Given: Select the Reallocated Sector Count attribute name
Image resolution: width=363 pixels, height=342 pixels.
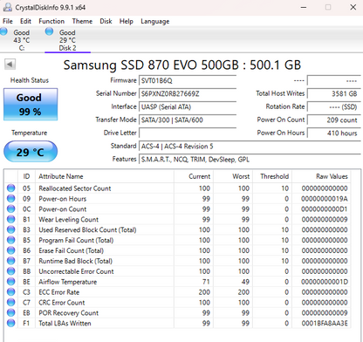Looking at the screenshot, I should pyautogui.click(x=75, y=188).
